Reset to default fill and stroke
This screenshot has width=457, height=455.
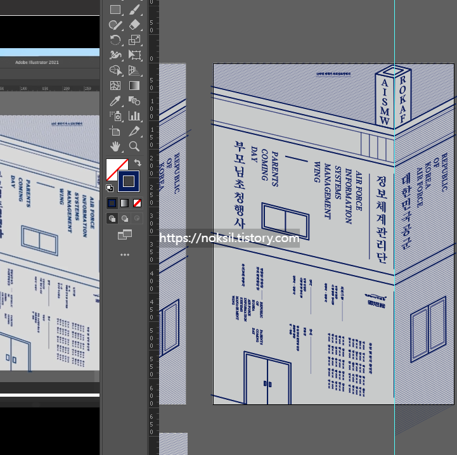coord(110,188)
